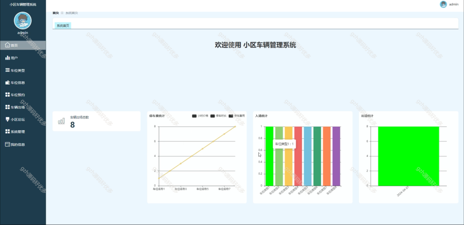Click the board icon beside 小区论坛
The height and width of the screenshot is (225, 464).
[8, 119]
